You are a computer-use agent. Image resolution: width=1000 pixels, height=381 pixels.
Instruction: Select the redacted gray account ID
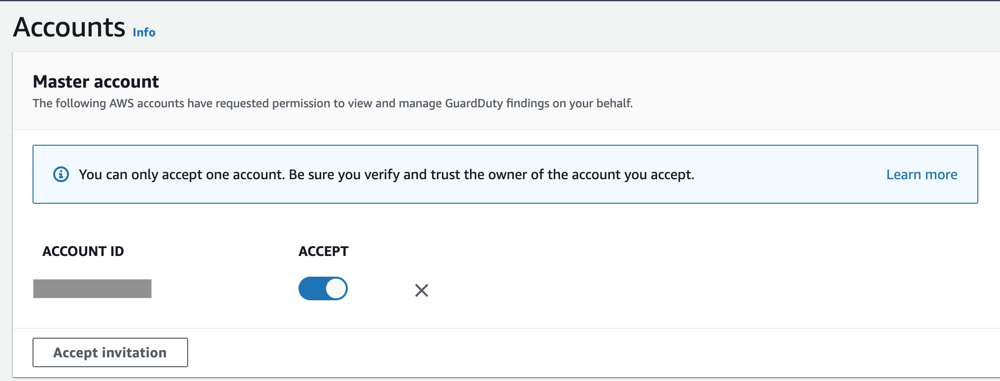click(x=92, y=288)
